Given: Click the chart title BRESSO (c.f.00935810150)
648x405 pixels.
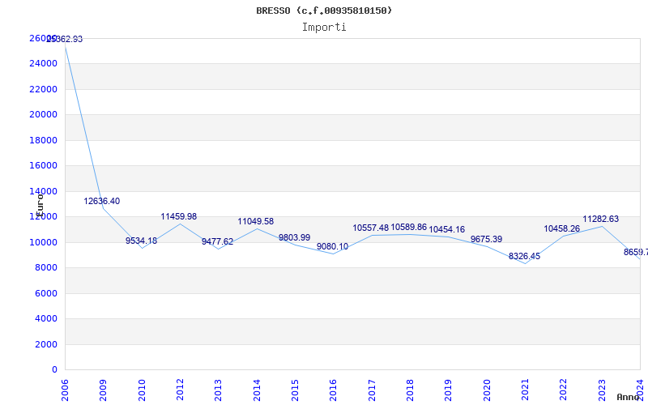Looking at the screenshot, I should (x=324, y=11).
